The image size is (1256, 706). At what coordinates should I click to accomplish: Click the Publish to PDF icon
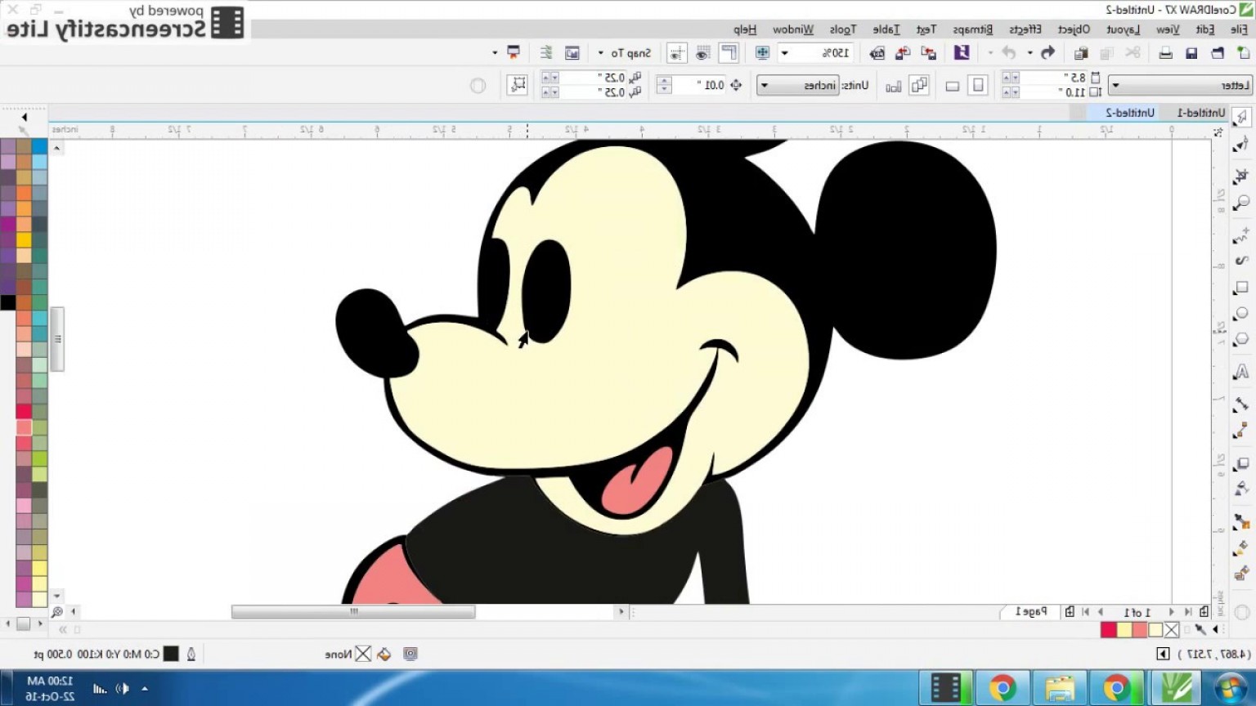877,53
